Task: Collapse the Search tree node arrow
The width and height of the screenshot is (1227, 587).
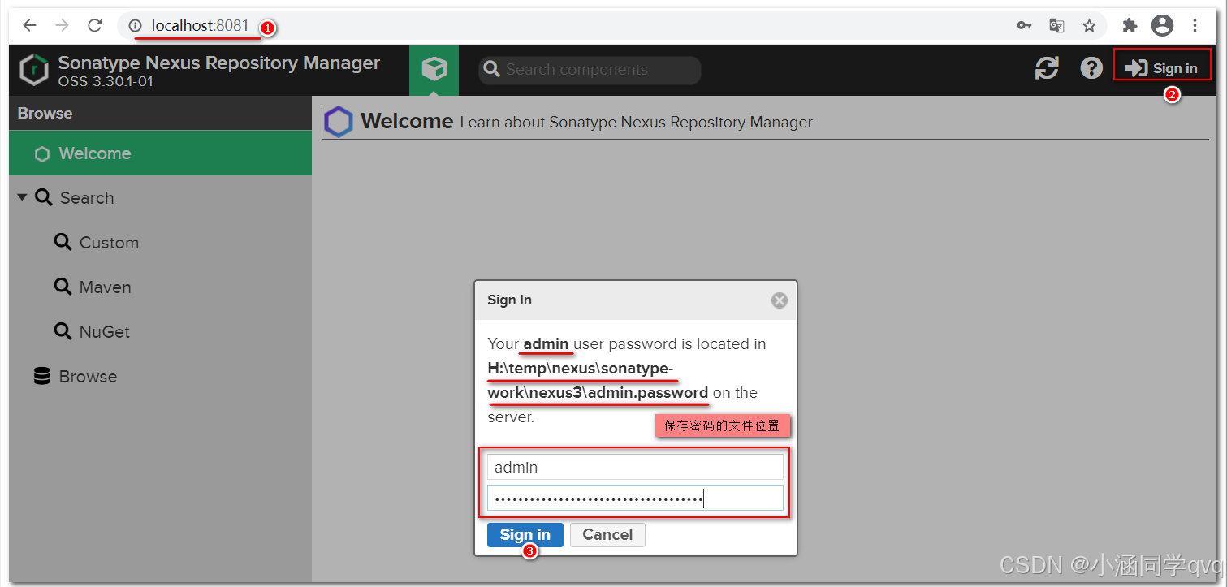Action: [22, 197]
